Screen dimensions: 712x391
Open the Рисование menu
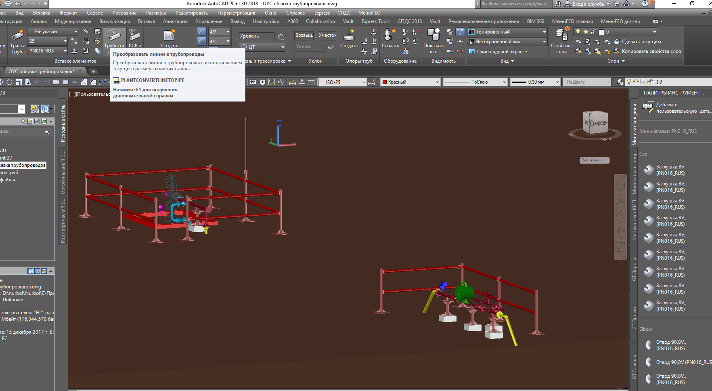[x=124, y=13]
